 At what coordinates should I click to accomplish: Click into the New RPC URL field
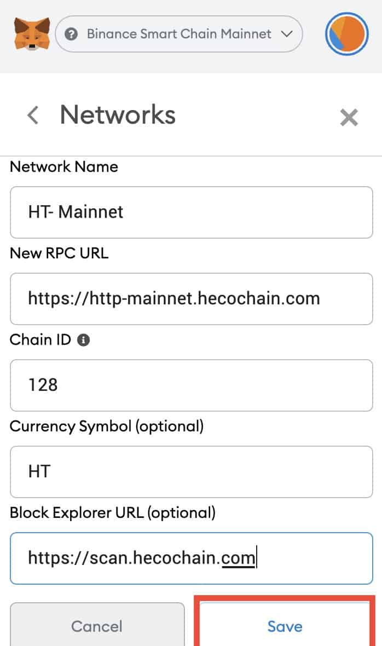[192, 299]
